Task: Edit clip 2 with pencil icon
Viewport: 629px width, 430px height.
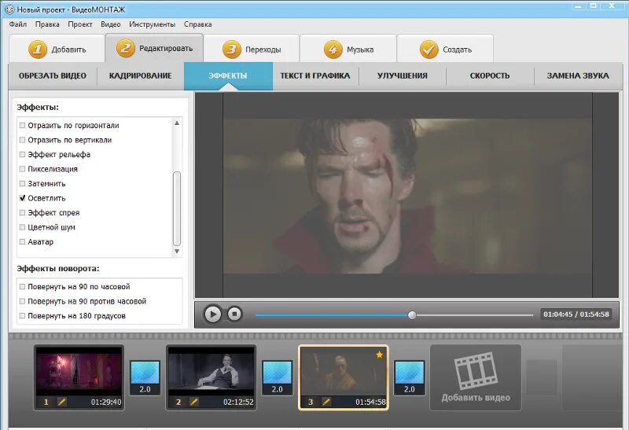Action: click(x=194, y=402)
